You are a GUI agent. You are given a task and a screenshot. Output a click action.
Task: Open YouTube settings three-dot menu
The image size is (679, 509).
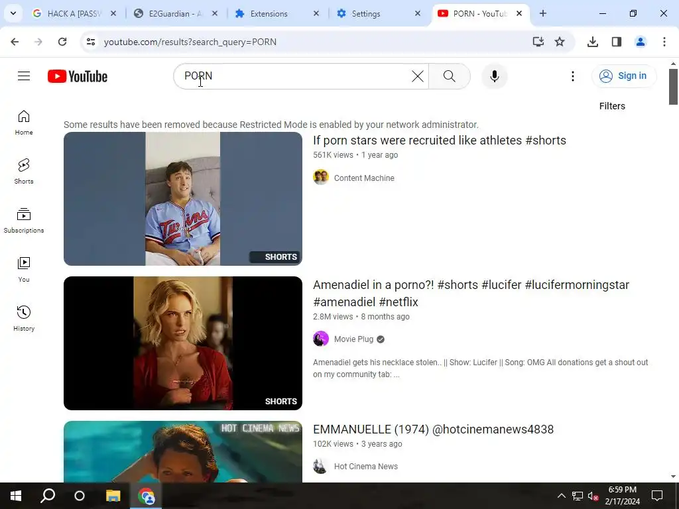[572, 76]
